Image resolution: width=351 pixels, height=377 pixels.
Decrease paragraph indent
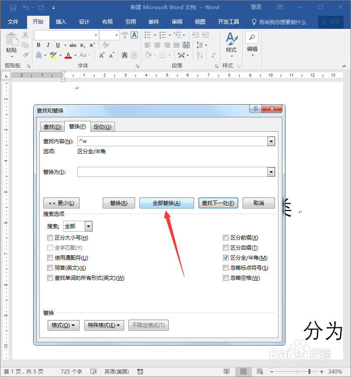pyautogui.click(x=196, y=35)
